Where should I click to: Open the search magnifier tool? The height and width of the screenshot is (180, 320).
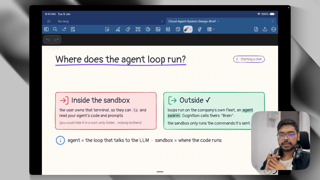pyautogui.click(x=55, y=29)
